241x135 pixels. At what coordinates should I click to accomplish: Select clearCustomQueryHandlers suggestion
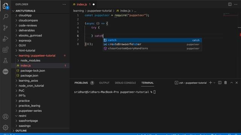152,48
